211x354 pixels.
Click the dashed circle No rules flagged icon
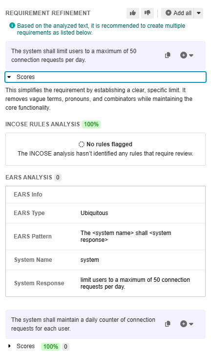(x=81, y=144)
